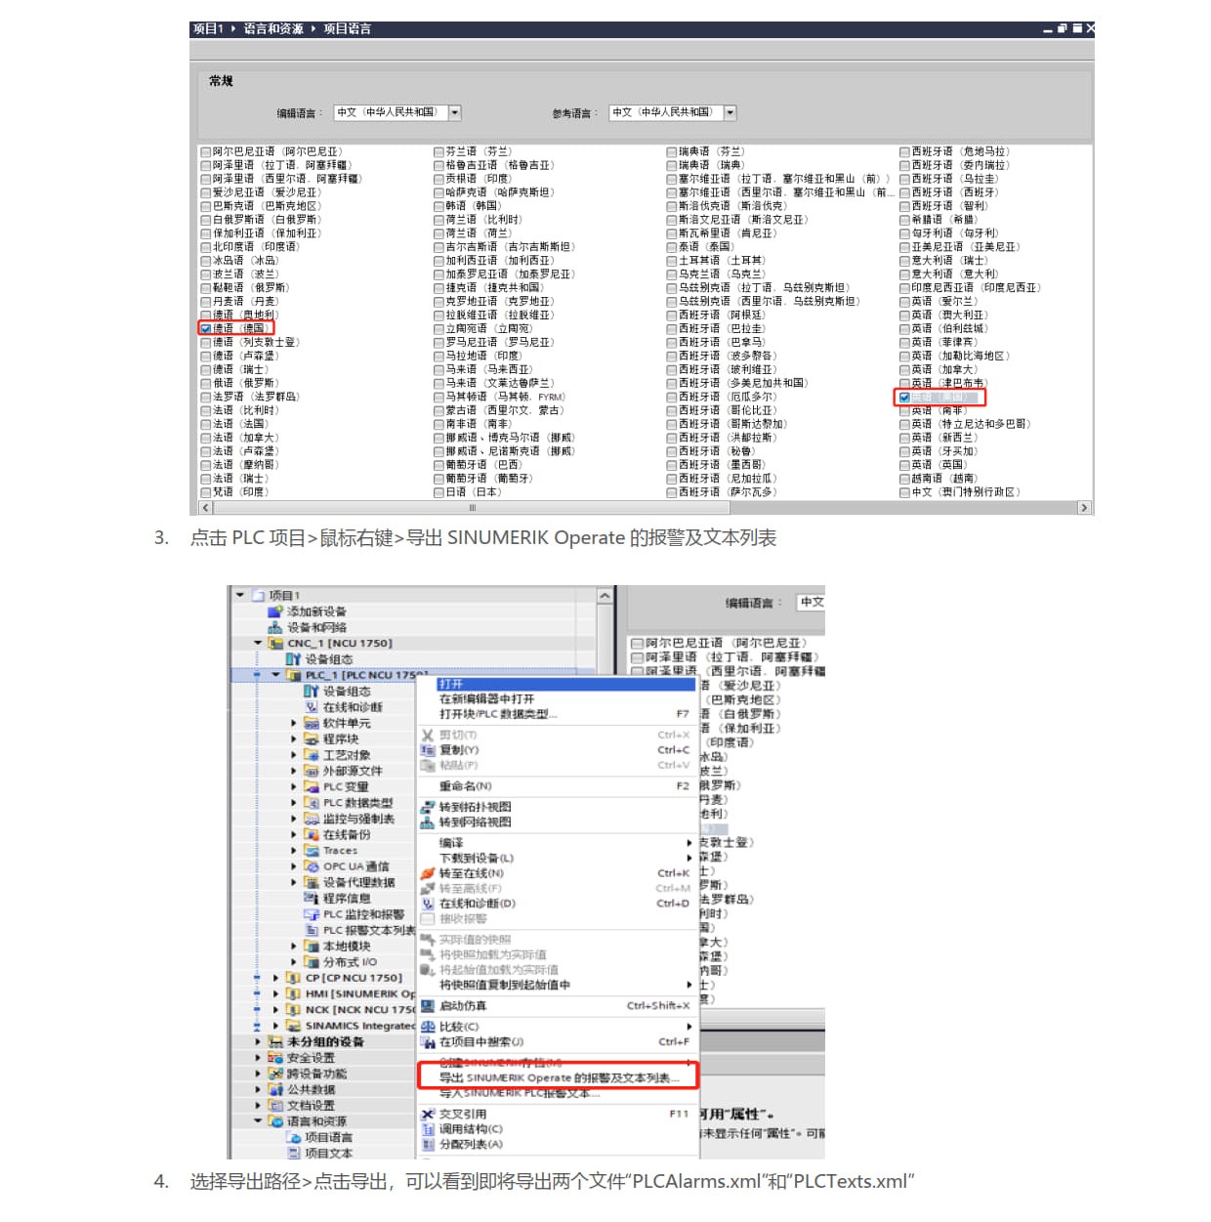Check the 英语（英国）checkbox
The width and height of the screenshot is (1211, 1222).
pyautogui.click(x=904, y=465)
